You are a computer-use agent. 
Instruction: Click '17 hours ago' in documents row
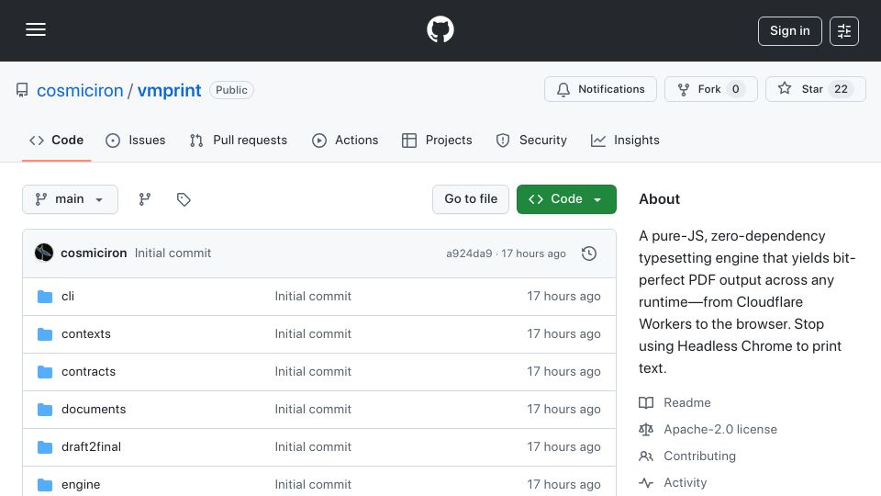[x=563, y=410]
